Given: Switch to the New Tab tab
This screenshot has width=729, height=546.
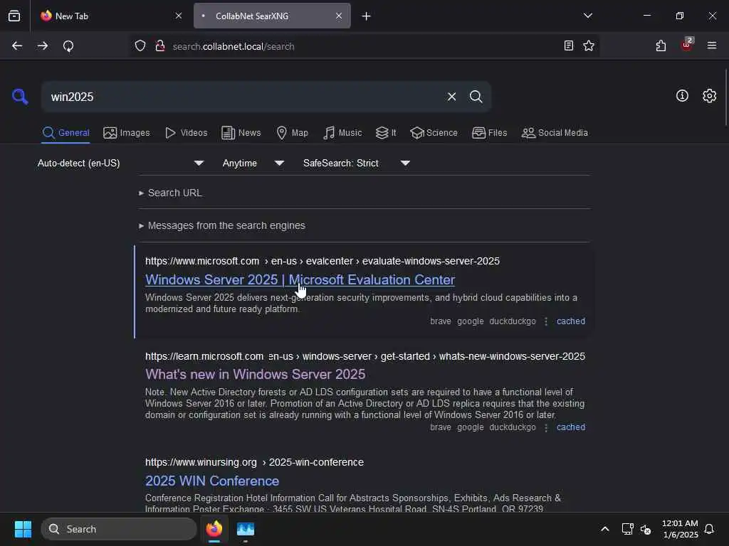Looking at the screenshot, I should pos(110,16).
